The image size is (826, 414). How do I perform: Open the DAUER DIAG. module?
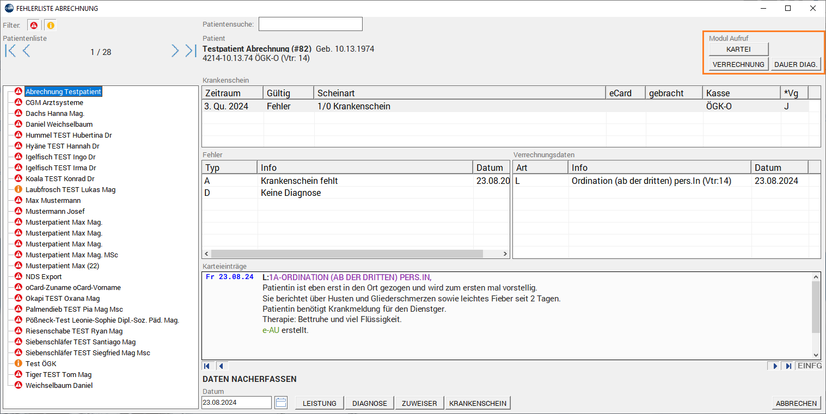tap(796, 64)
